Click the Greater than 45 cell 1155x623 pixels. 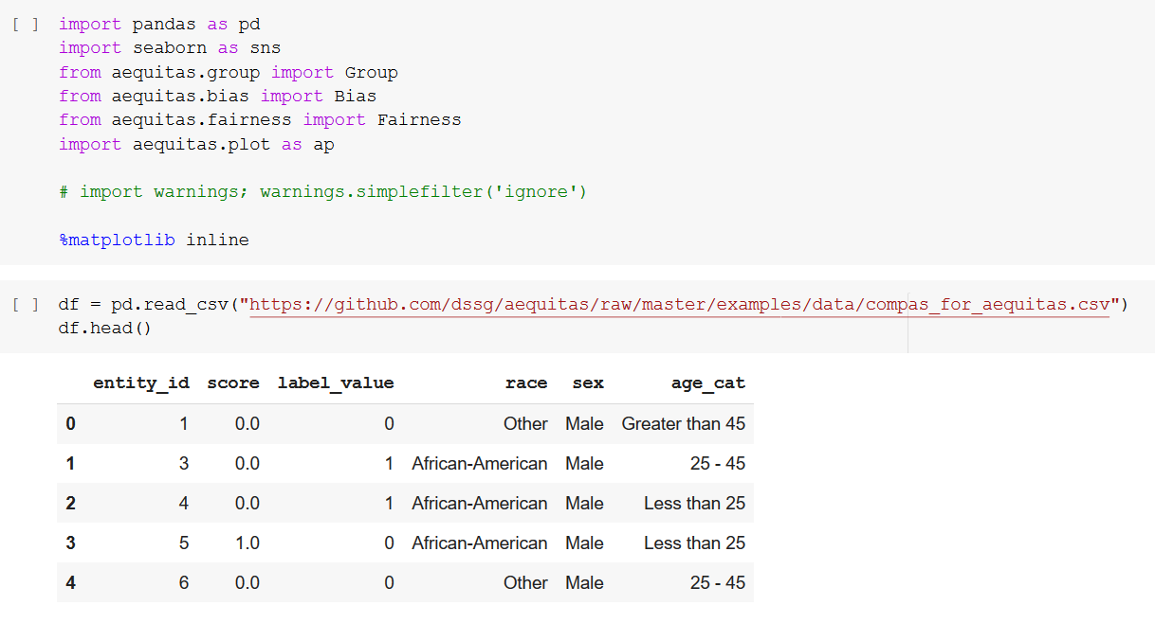pyautogui.click(x=683, y=424)
